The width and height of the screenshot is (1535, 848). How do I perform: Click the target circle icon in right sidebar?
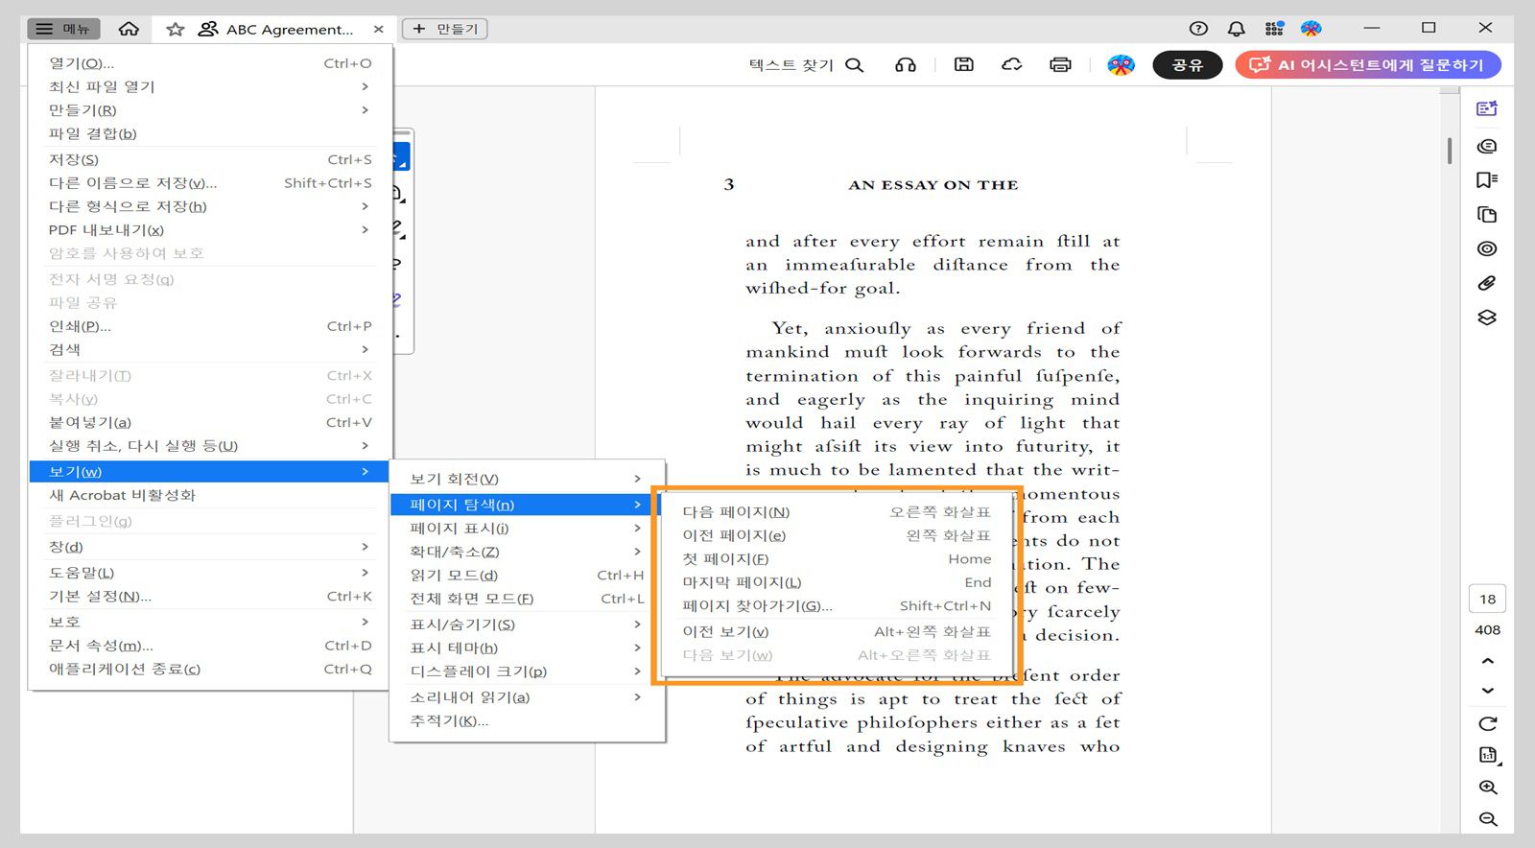1487,249
